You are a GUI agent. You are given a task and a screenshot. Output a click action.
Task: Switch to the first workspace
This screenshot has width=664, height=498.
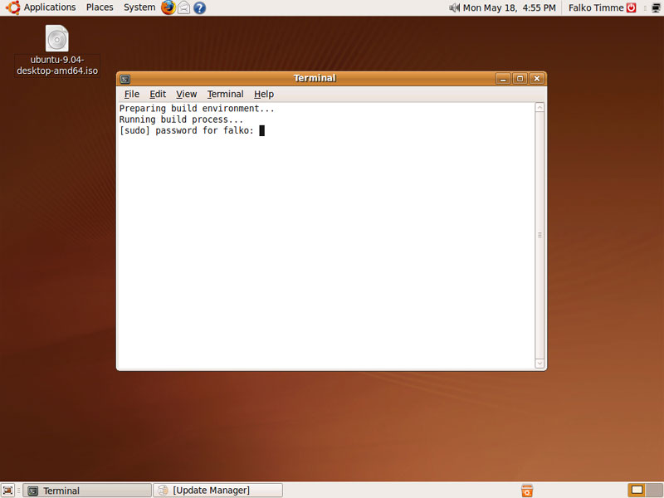pyautogui.click(x=637, y=491)
